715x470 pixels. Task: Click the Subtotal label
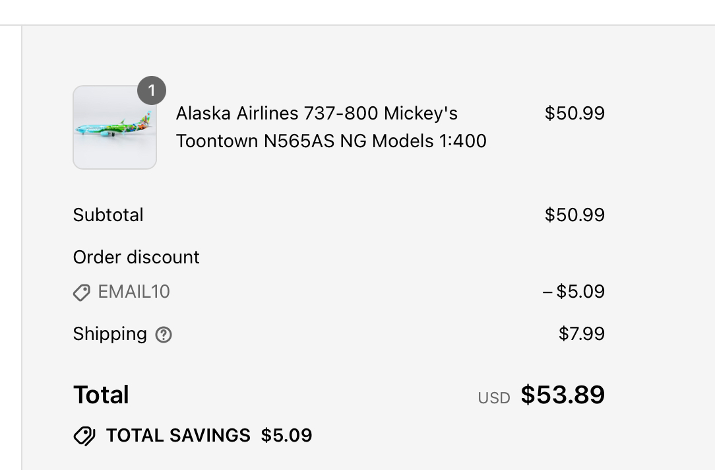point(108,215)
